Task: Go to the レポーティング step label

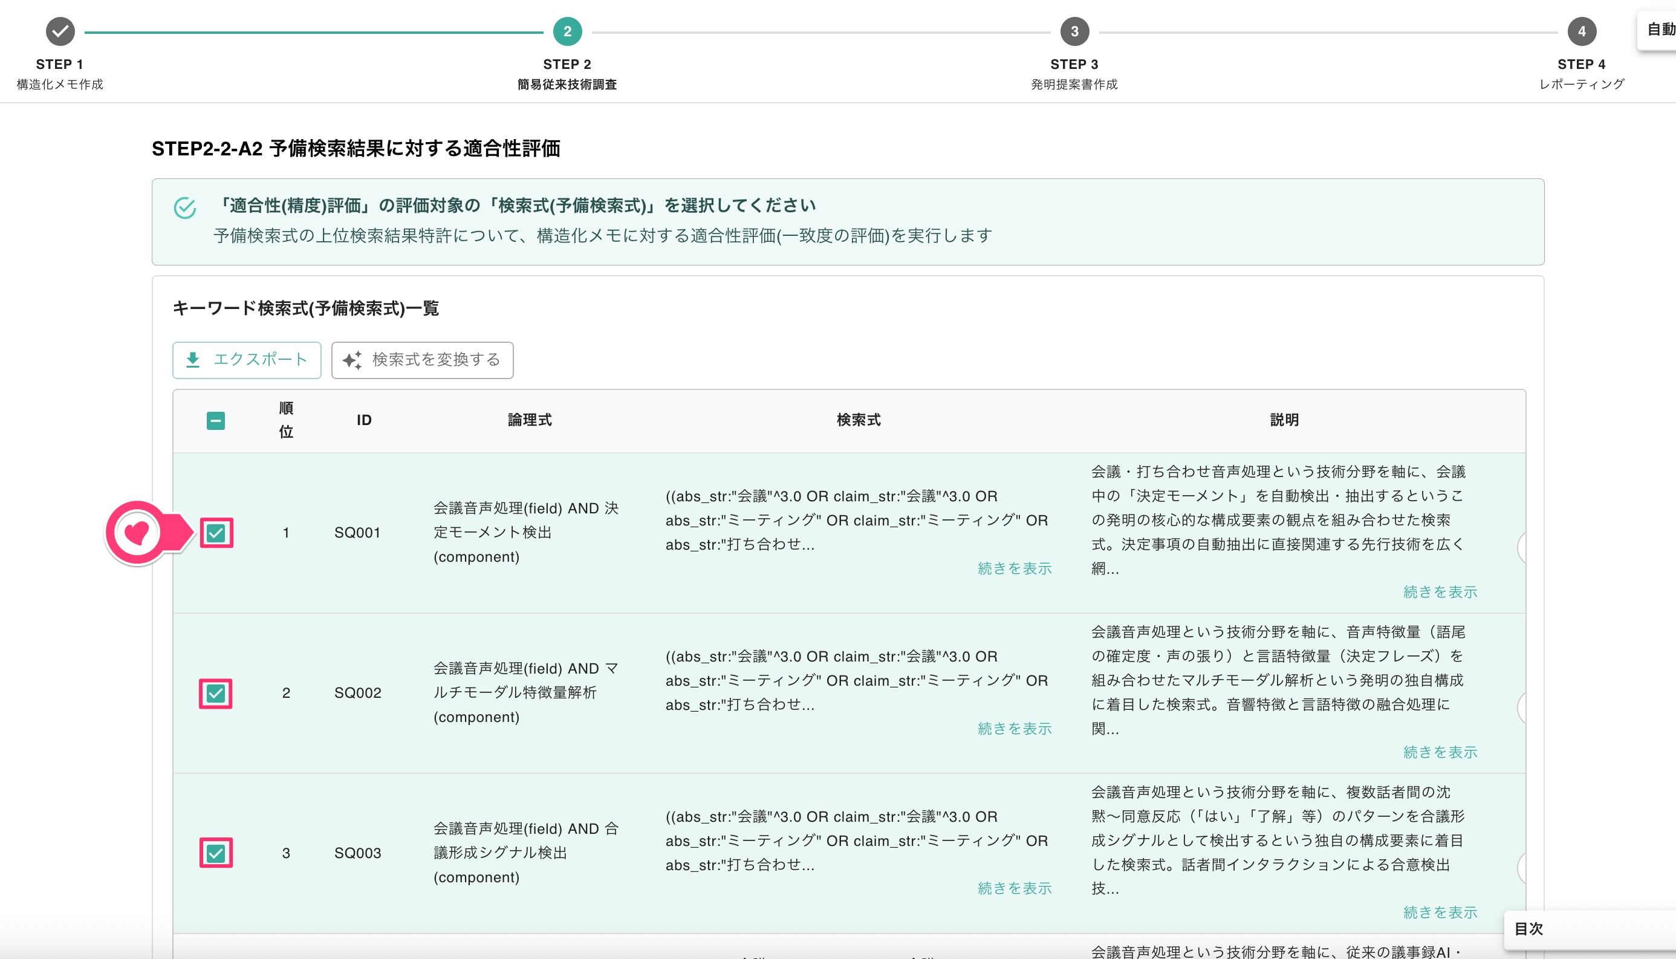Action: [1581, 84]
